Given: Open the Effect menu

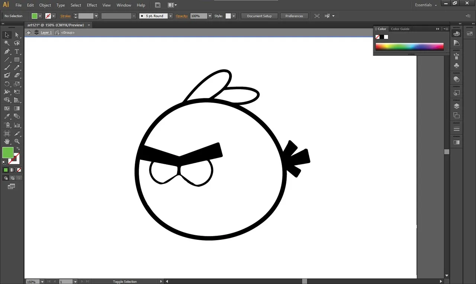Looking at the screenshot, I should coord(92,5).
